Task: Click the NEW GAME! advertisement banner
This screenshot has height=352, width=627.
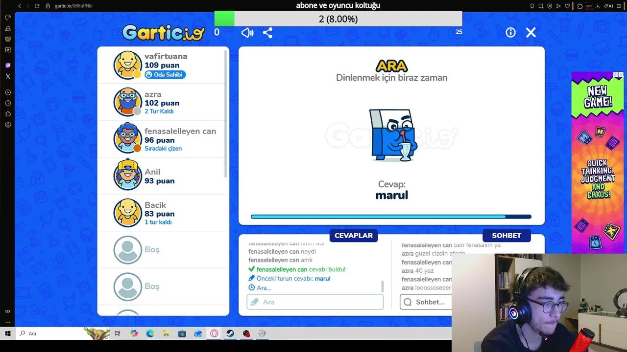Action: click(597, 162)
